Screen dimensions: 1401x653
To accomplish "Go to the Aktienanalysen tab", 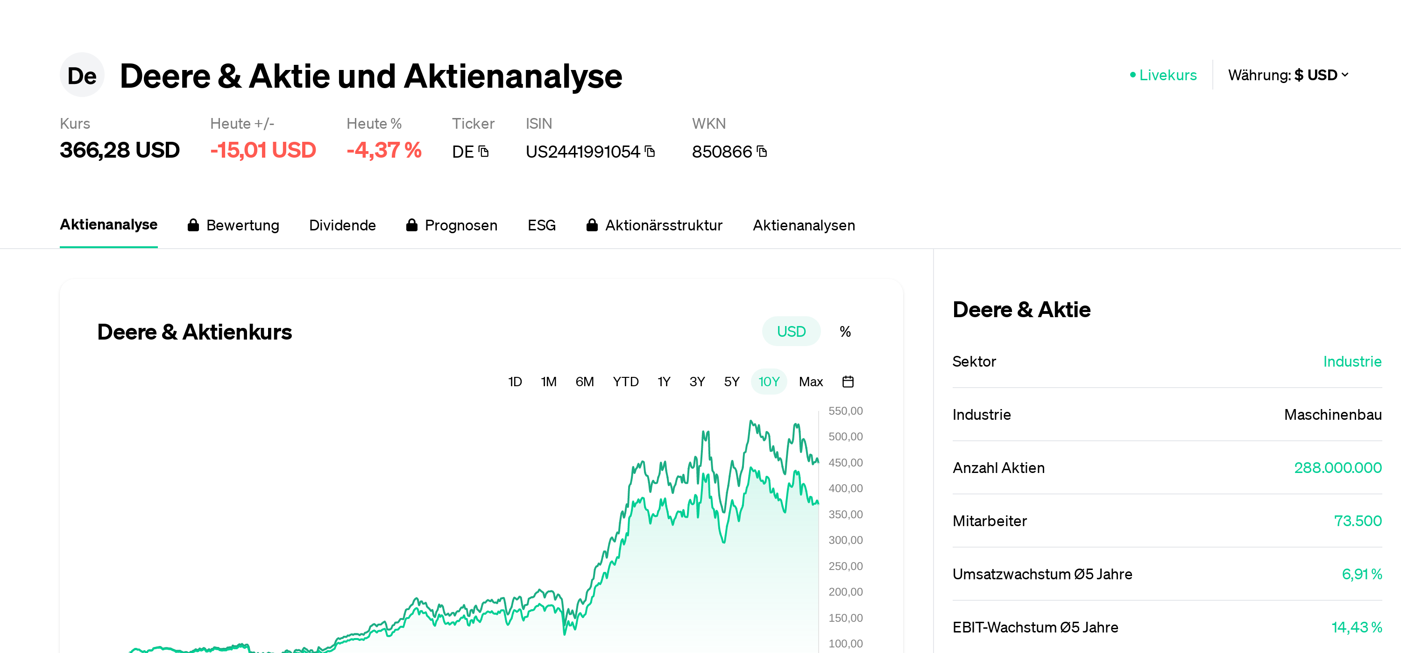I will point(804,225).
